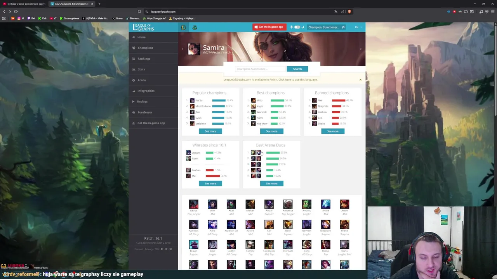Focus the Champion, Summoner search field
Screen dimensions: 497x279
(x=260, y=69)
